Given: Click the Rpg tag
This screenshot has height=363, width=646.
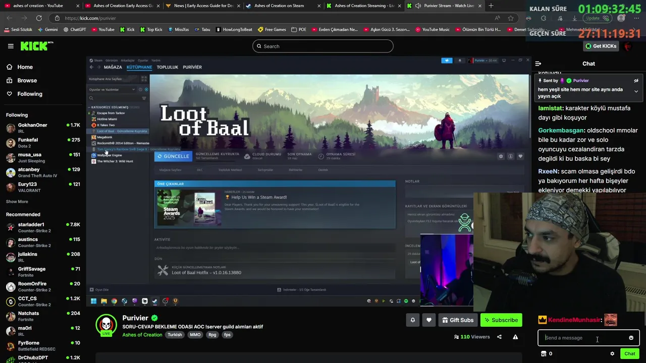Looking at the screenshot, I should coord(212,335).
